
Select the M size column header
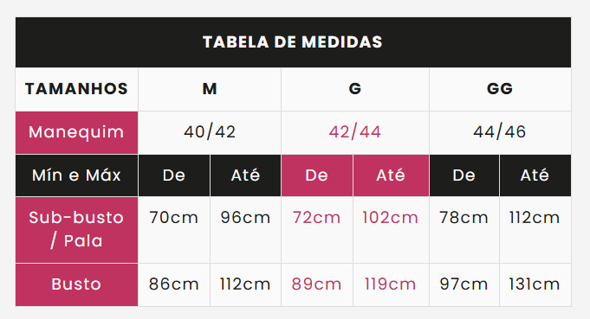pyautogui.click(x=210, y=89)
